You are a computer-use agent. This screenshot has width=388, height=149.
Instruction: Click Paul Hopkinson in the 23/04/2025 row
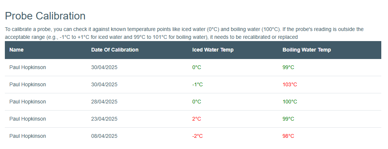click(x=28, y=119)
